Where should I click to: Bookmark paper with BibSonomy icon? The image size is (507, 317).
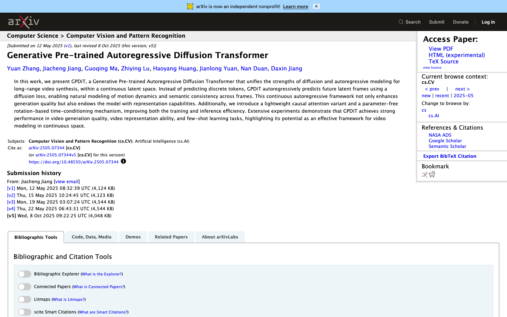[x=425, y=174]
